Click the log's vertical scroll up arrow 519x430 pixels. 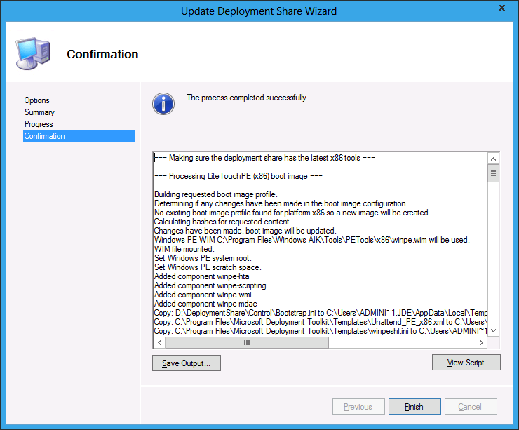tap(493, 159)
